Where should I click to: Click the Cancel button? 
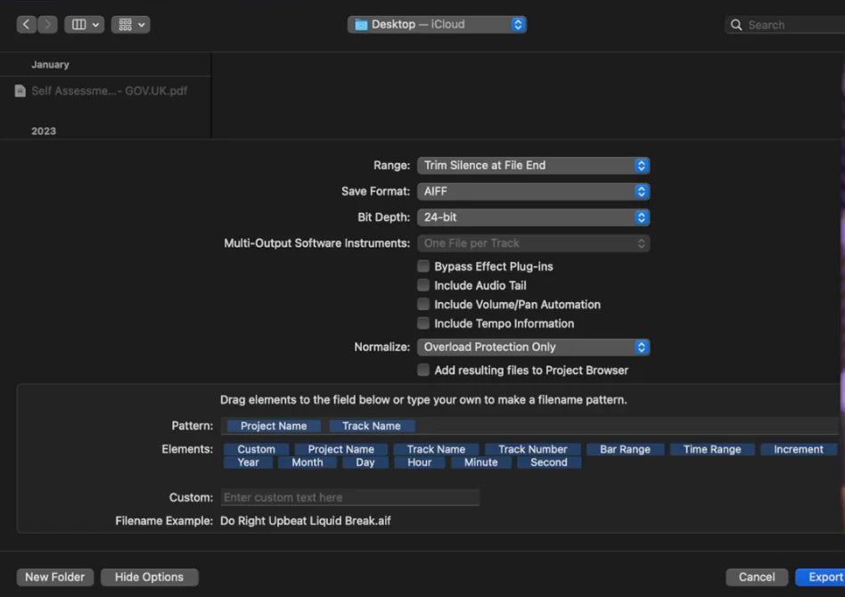tap(757, 577)
